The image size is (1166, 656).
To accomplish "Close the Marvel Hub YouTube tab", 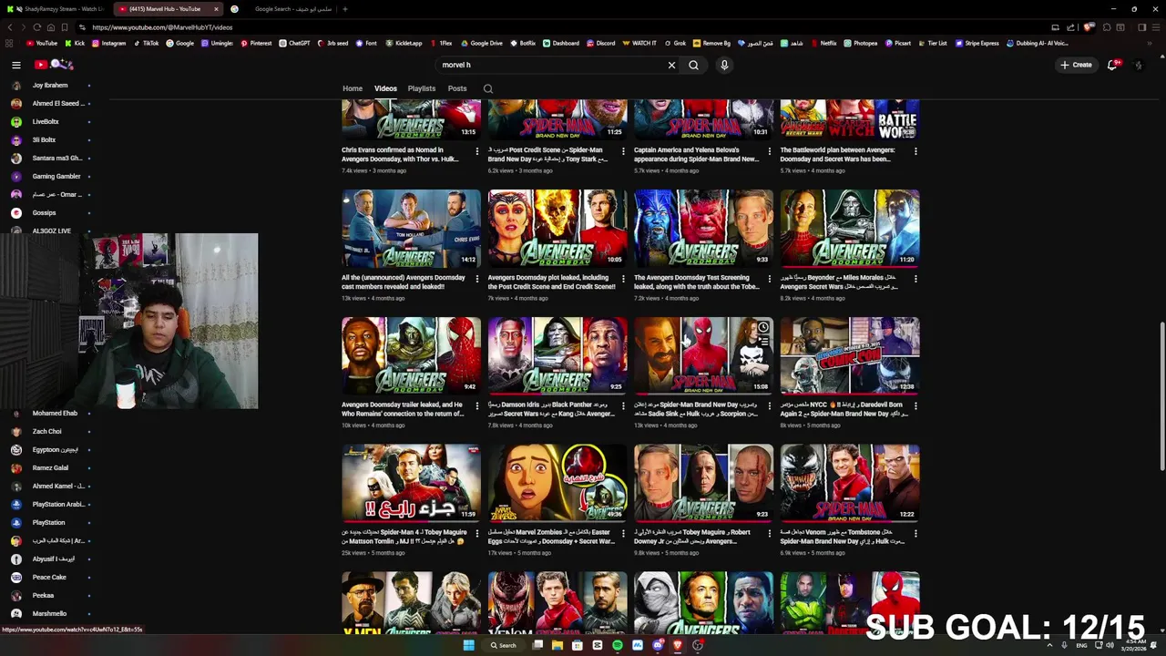I will [216, 9].
